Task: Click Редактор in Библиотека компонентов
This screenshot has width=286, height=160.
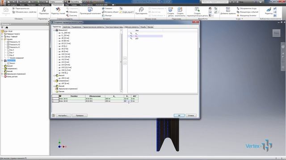Action: [269, 11]
